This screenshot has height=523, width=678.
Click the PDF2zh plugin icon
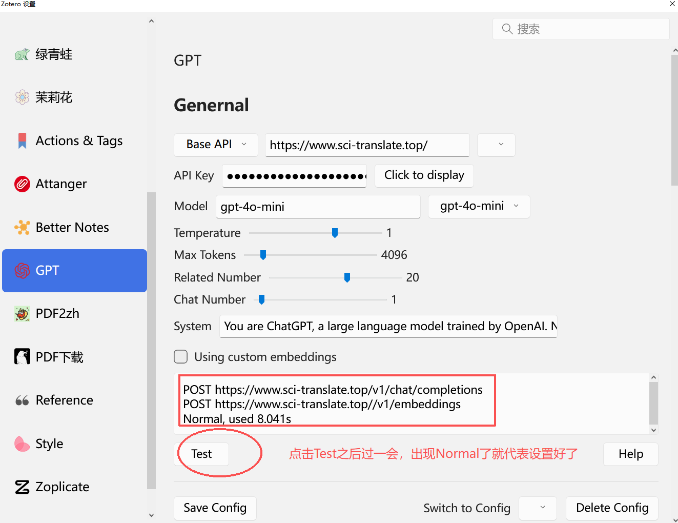coord(22,313)
